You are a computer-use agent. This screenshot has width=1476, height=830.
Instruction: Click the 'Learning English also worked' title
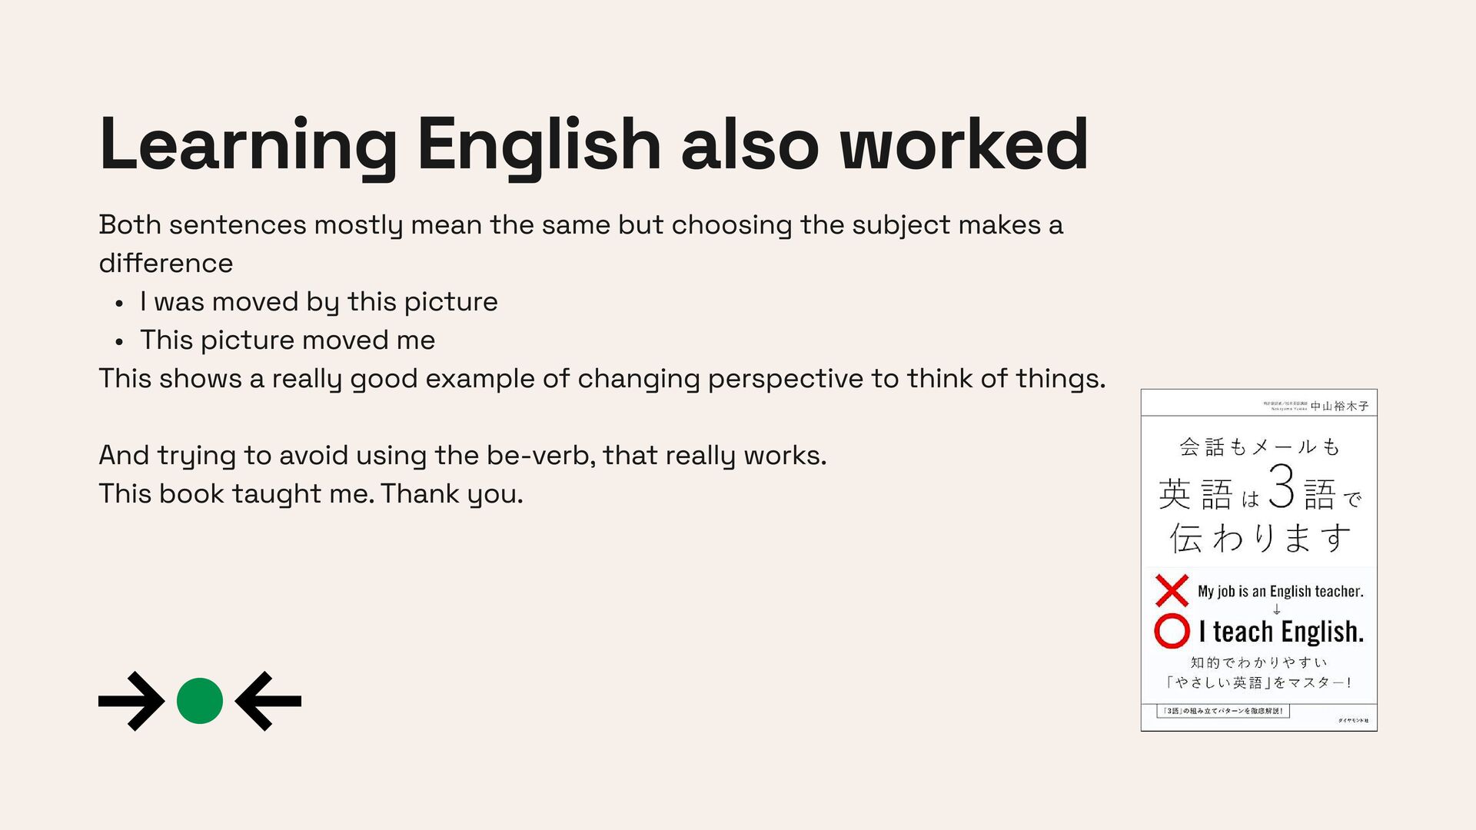(x=593, y=144)
